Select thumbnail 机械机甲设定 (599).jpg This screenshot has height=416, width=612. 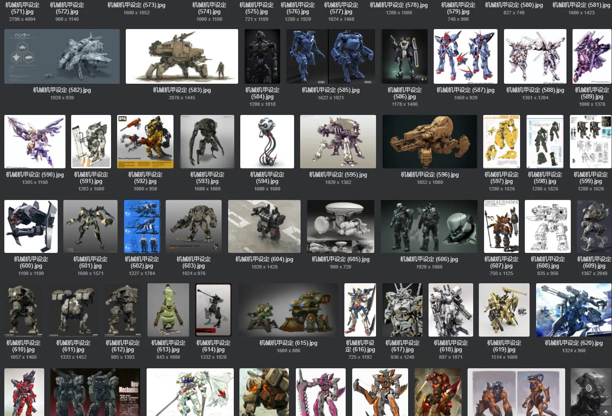tap(591, 141)
